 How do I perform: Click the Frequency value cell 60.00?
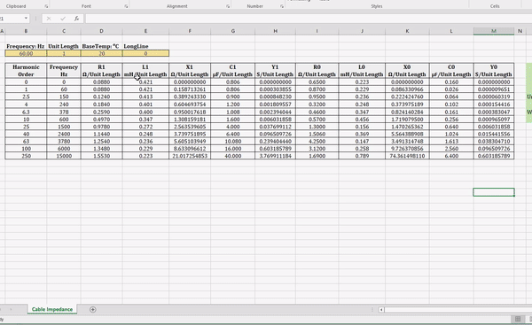pos(26,53)
